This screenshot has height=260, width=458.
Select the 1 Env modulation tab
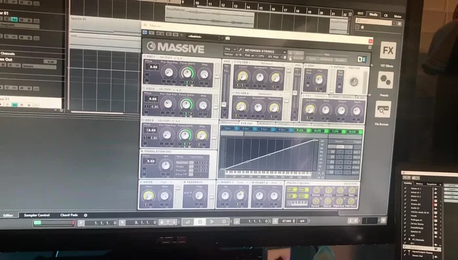pyautogui.click(x=230, y=128)
